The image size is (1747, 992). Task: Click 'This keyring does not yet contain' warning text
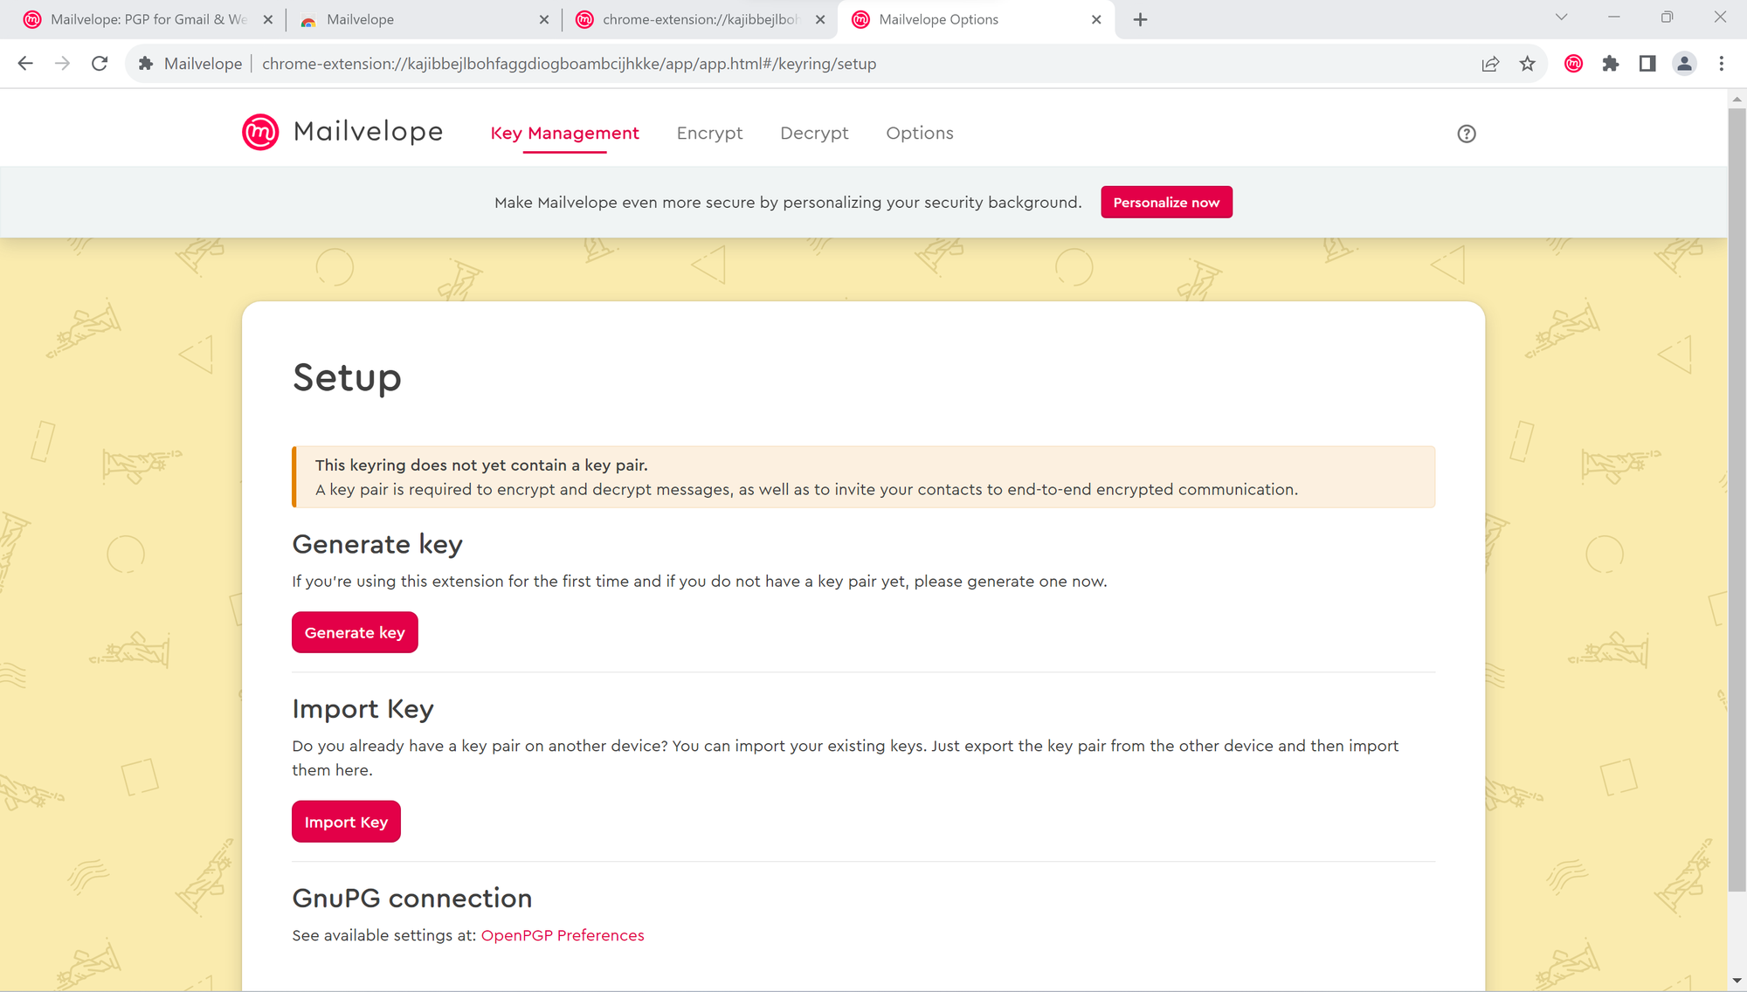(x=481, y=465)
